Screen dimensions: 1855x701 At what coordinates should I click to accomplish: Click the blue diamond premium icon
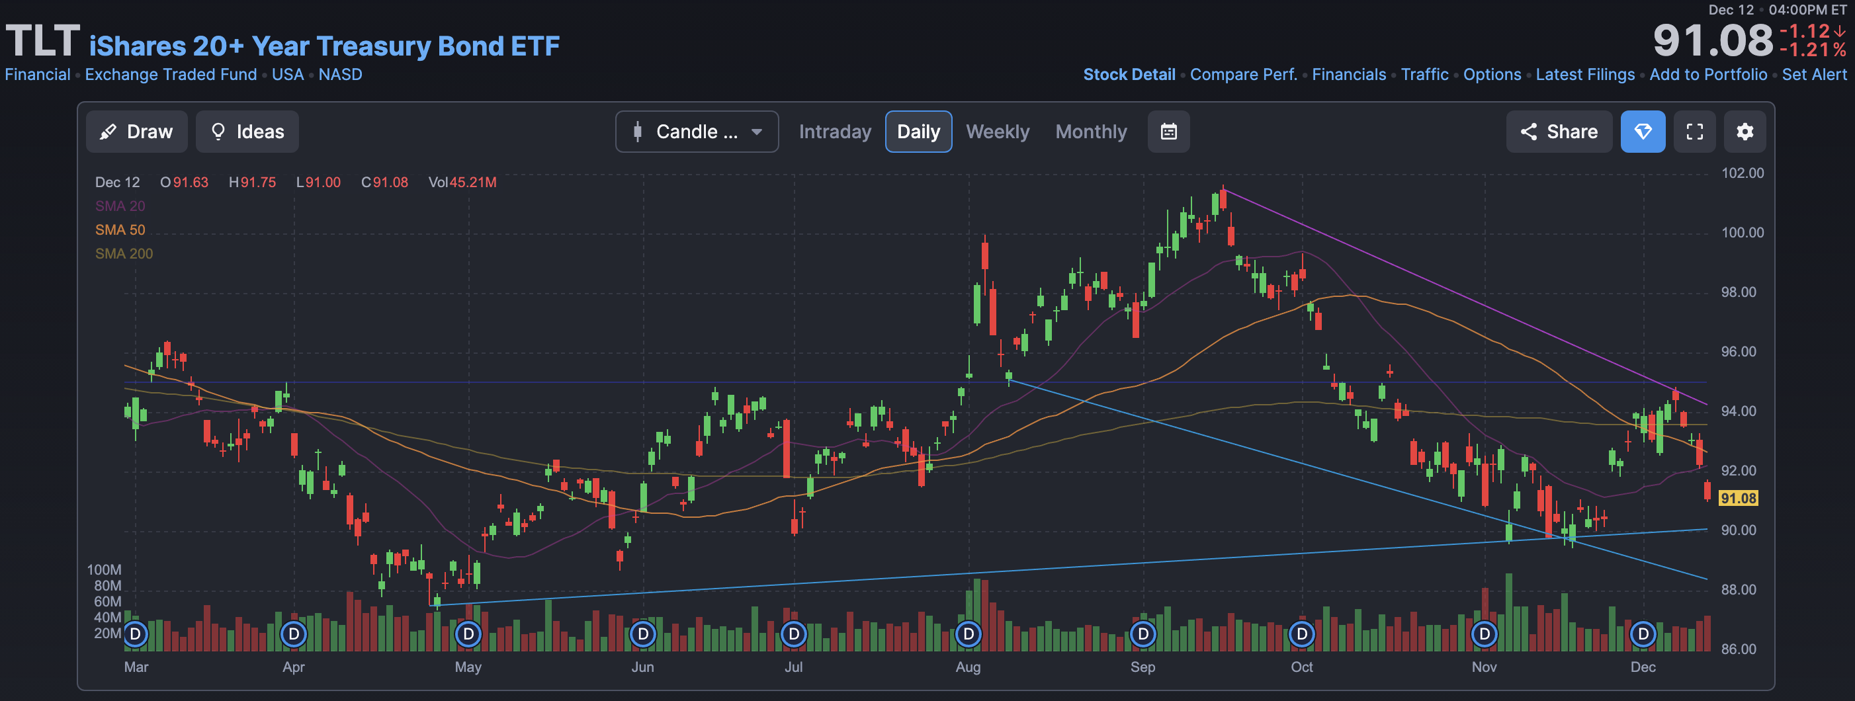[x=1643, y=132]
